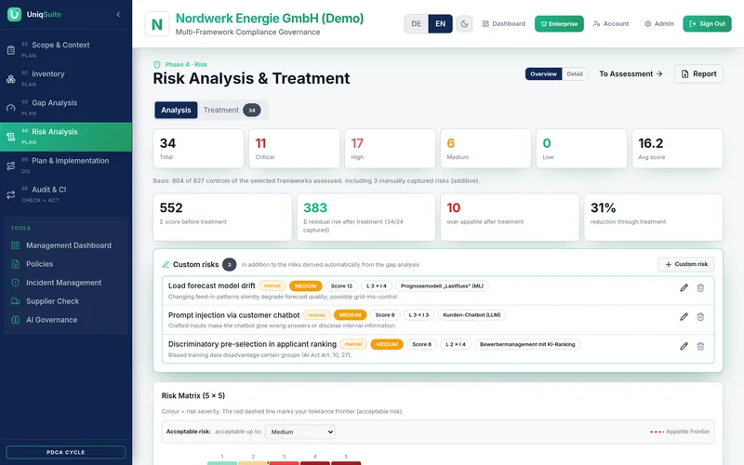Click the 383 residual risk card
Image resolution: width=744 pixels, height=465 pixels.
pos(365,218)
